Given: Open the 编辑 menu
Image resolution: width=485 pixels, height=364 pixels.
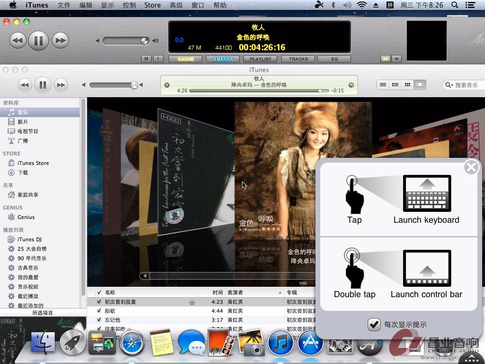Looking at the screenshot, I should (86, 5).
